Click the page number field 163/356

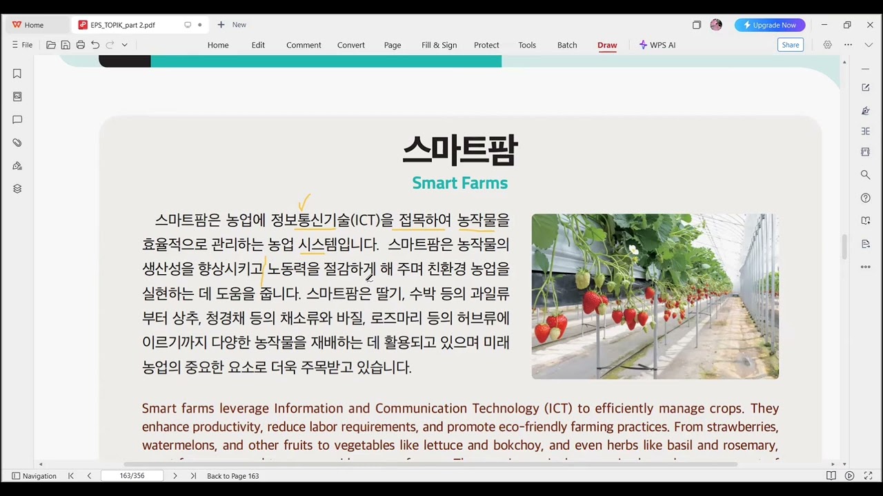[x=132, y=476]
